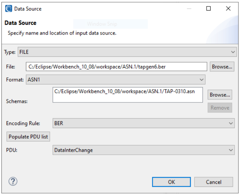Click the help question mark icon
The width and height of the screenshot is (240, 195).
click(x=12, y=181)
